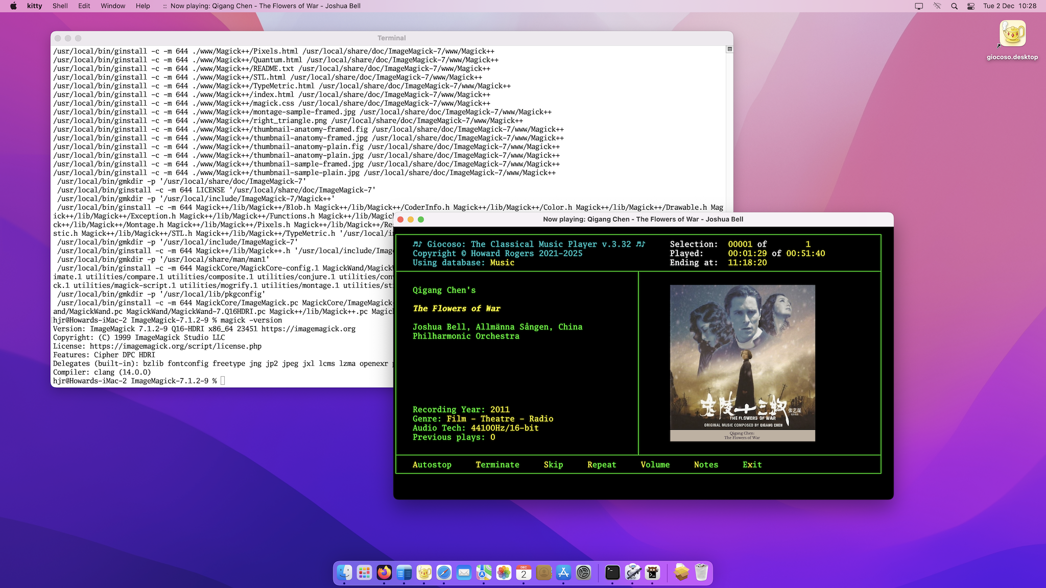Toggle Autostop in the Giocoso player
Screen dimensions: 1046x588
[x=432, y=464]
